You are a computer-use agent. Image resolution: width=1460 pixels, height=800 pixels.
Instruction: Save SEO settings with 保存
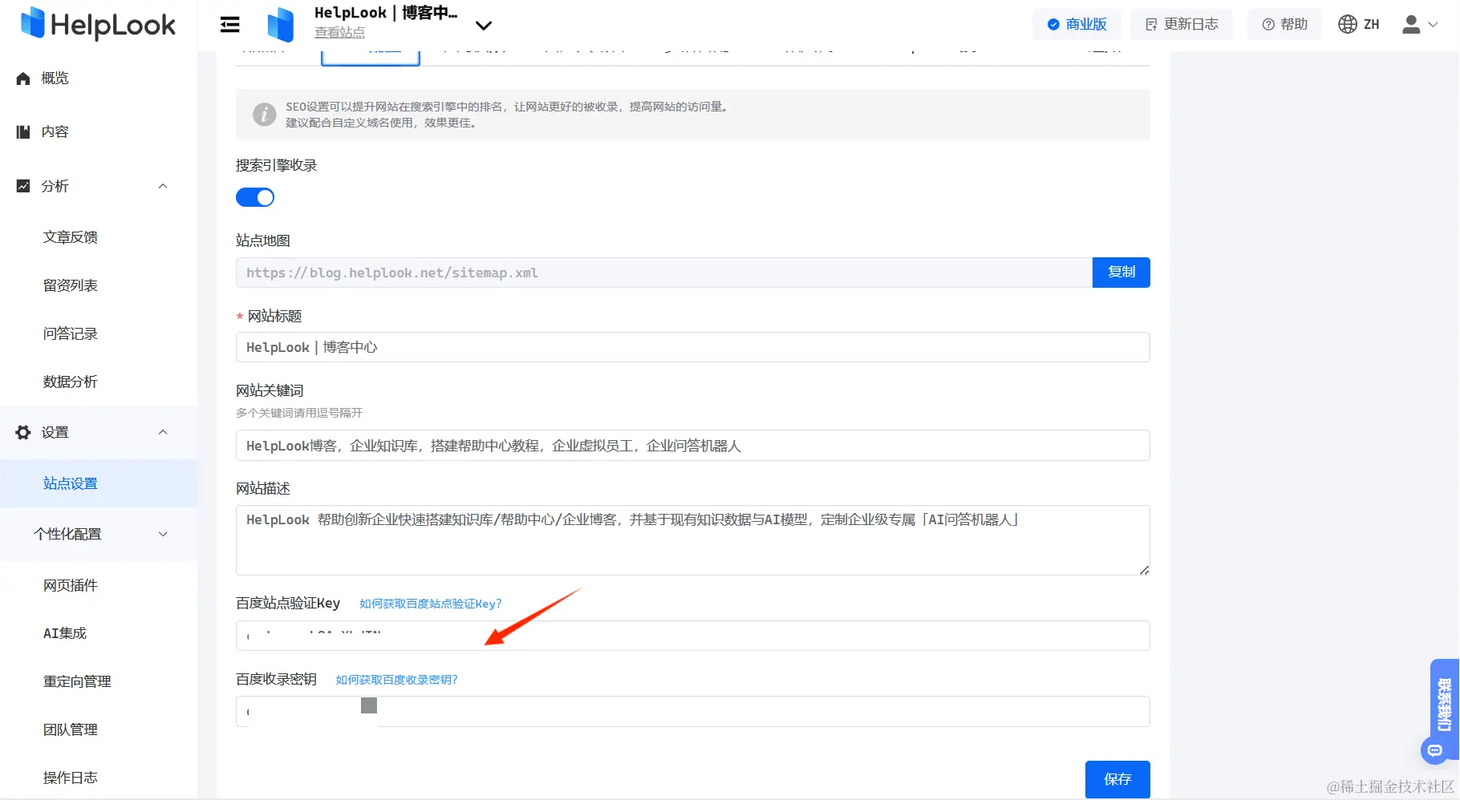point(1117,779)
